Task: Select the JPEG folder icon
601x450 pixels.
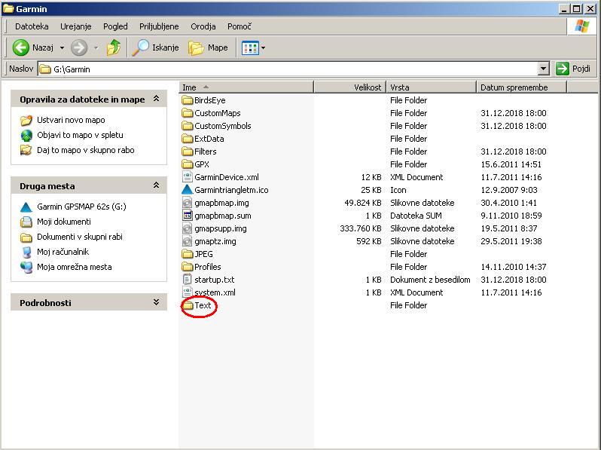Action: 187,254
